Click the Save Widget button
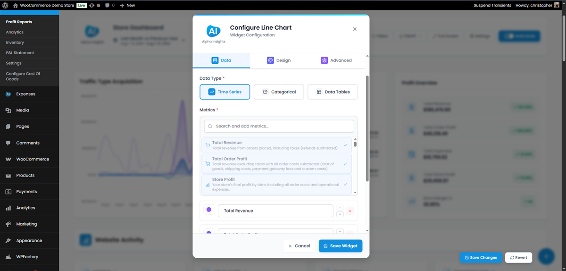 [341, 246]
